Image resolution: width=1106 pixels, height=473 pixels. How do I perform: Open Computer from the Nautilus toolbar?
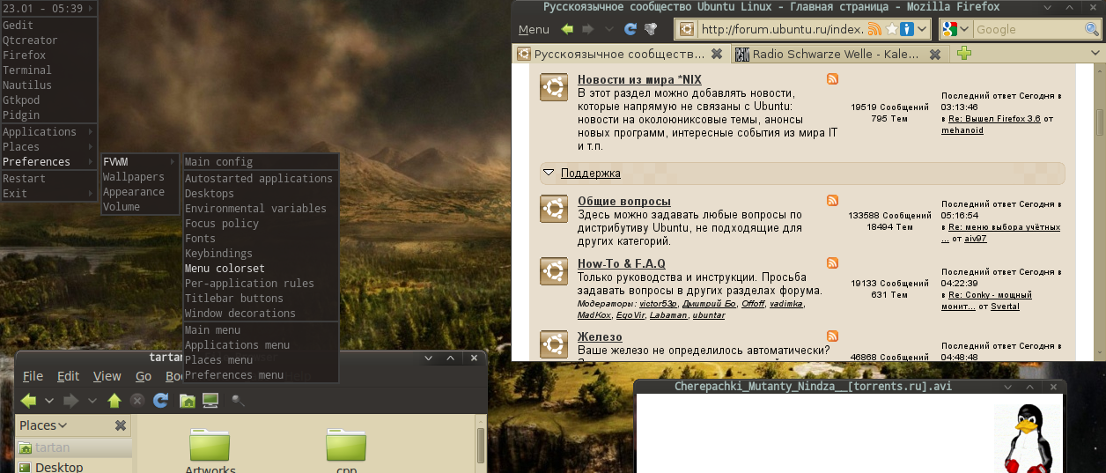click(x=210, y=401)
